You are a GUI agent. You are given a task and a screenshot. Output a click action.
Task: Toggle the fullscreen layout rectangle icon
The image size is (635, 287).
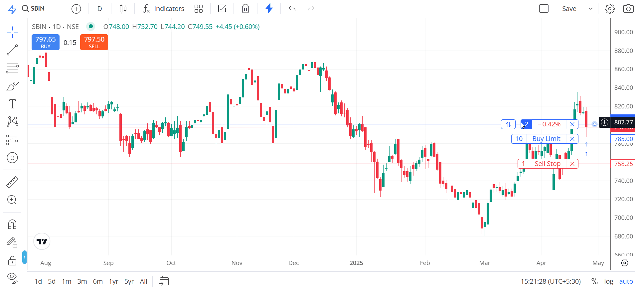click(x=544, y=9)
